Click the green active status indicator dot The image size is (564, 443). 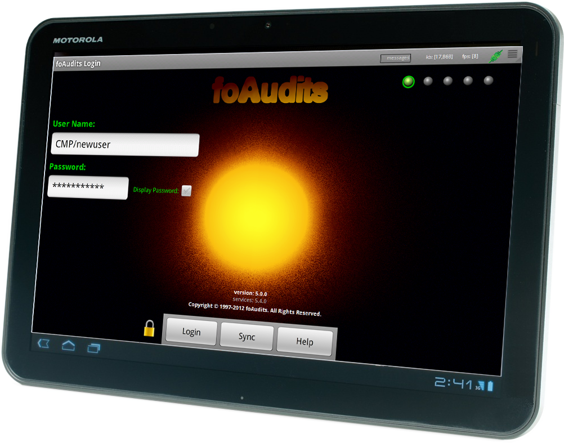tap(408, 82)
